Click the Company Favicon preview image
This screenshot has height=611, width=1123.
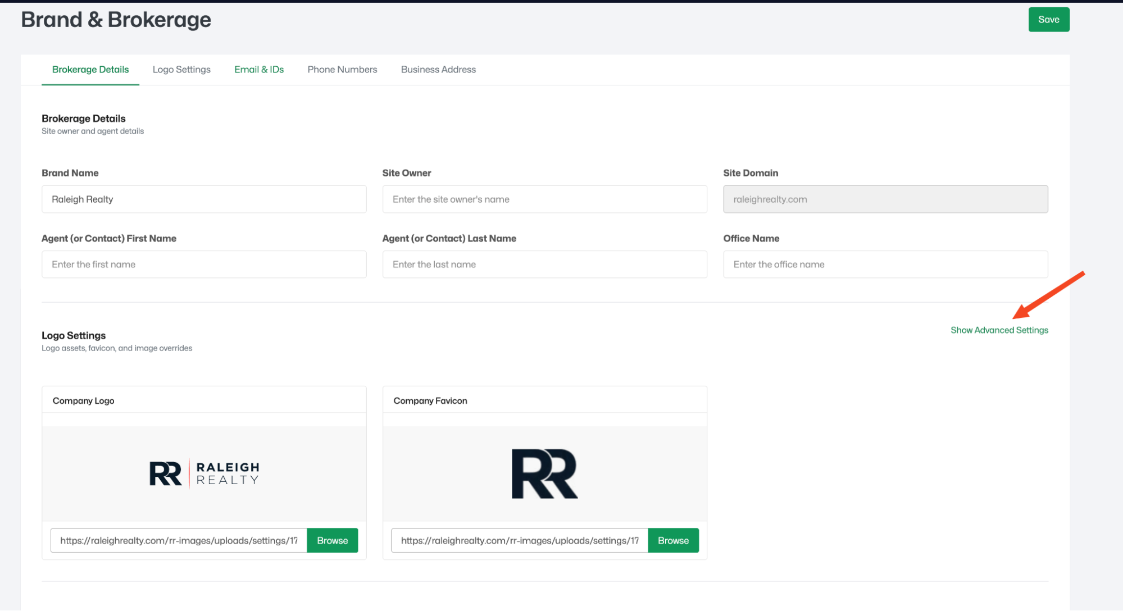pos(544,473)
